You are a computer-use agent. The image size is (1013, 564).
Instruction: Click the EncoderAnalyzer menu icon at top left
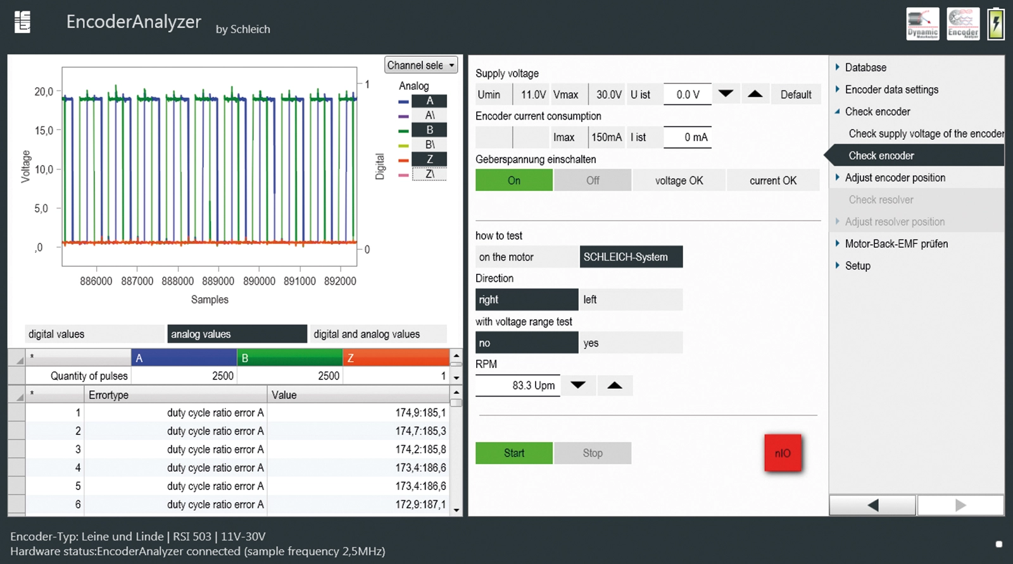(23, 23)
